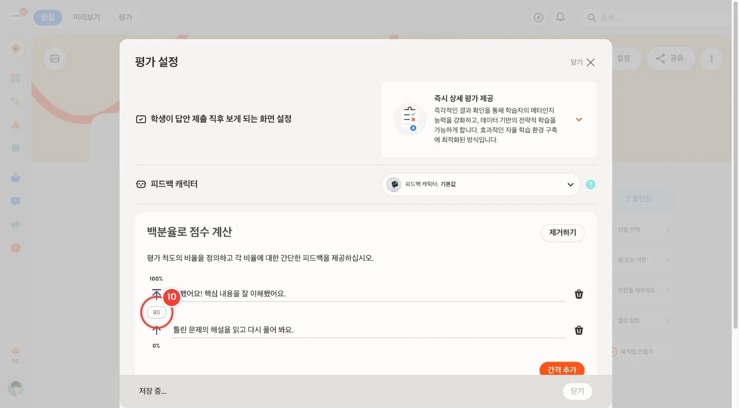This screenshot has width=739, height=408.
Task: Click the notification bell icon
Action: coord(560,17)
